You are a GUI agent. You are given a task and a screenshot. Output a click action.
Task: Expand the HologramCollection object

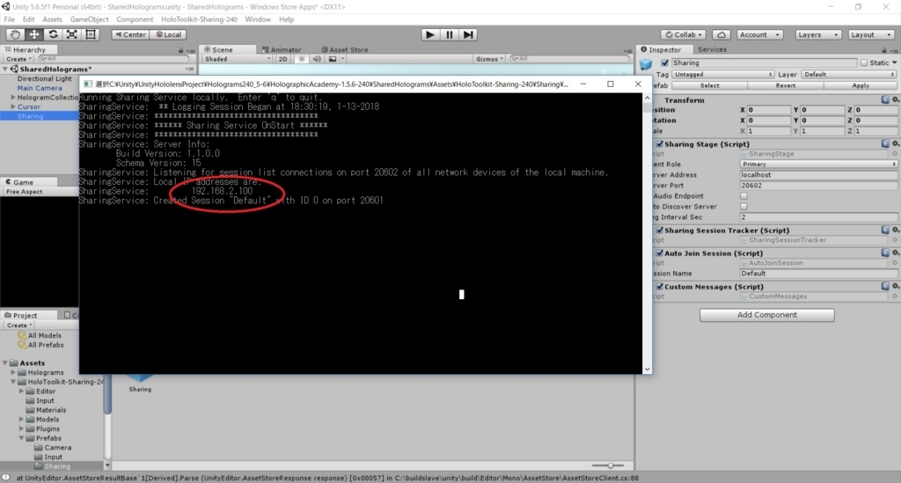coord(12,97)
